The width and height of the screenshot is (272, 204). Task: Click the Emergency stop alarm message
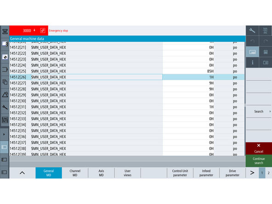click(58, 30)
